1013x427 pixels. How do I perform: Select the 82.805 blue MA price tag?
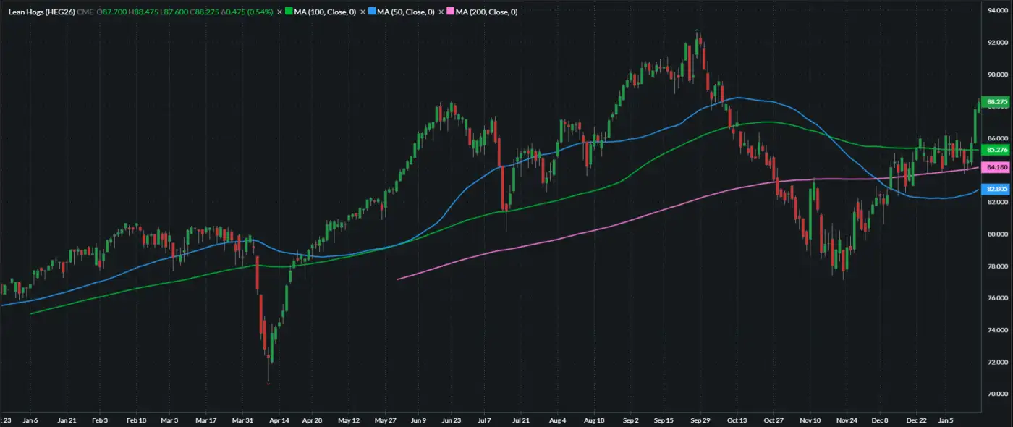(x=996, y=189)
